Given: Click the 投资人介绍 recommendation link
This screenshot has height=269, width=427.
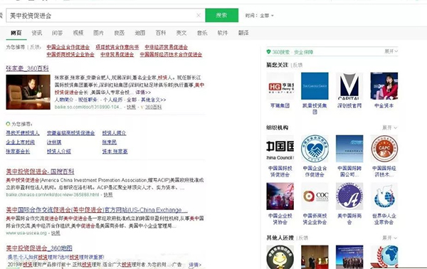Looking at the screenshot, I should [x=59, y=151].
